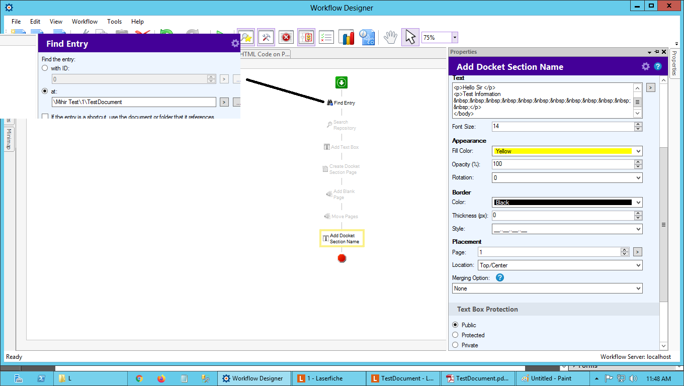Screen dimensions: 684x386
Task: Click the green workflow start node
Action: coord(341,82)
